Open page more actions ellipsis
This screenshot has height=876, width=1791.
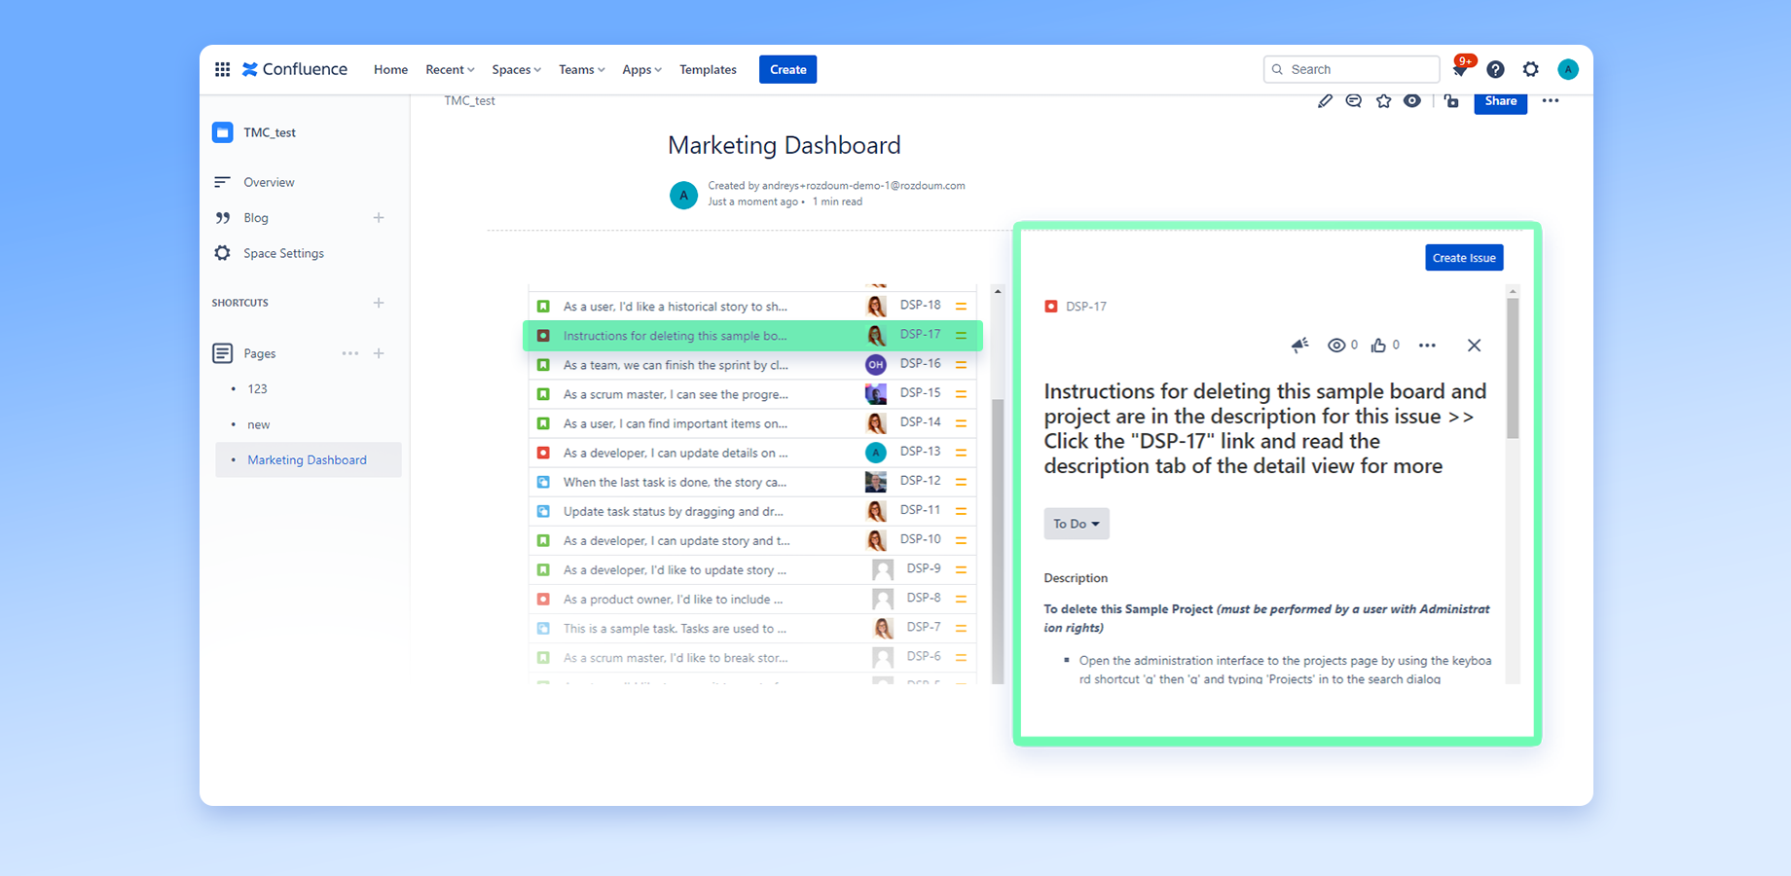(x=1551, y=101)
